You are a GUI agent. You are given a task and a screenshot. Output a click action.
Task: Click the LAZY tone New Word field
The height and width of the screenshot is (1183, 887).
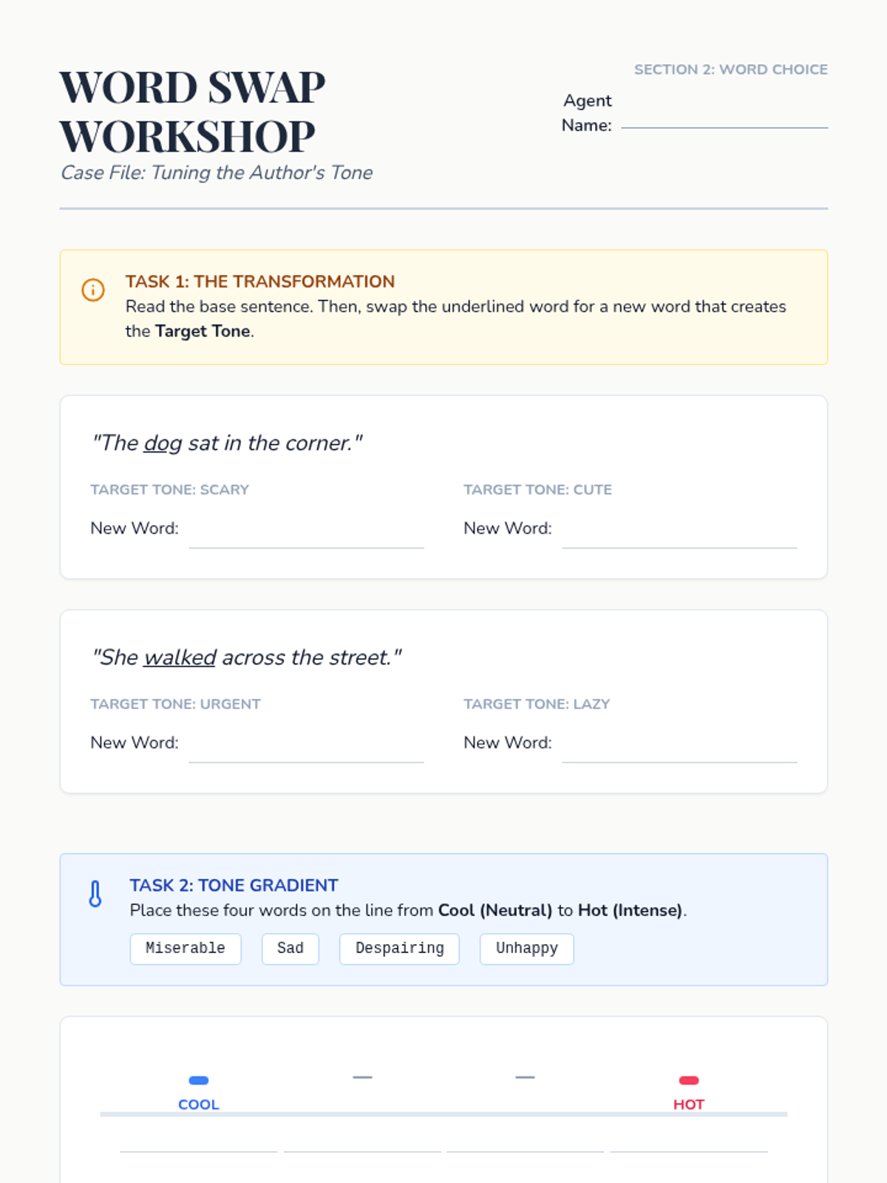coord(679,751)
